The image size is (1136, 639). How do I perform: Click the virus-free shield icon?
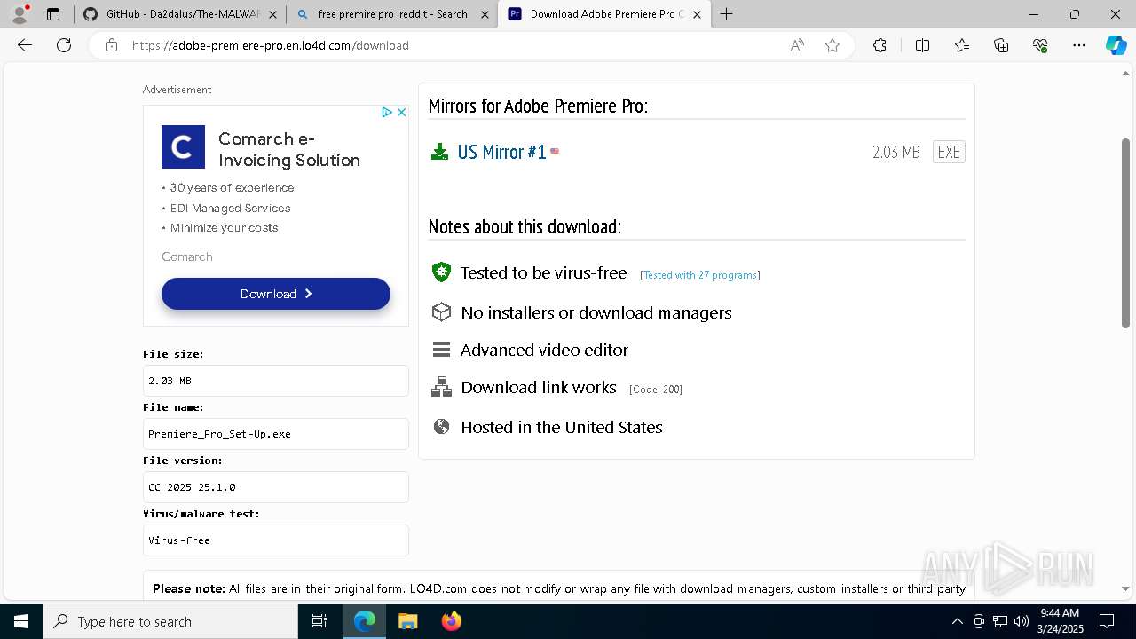click(441, 272)
